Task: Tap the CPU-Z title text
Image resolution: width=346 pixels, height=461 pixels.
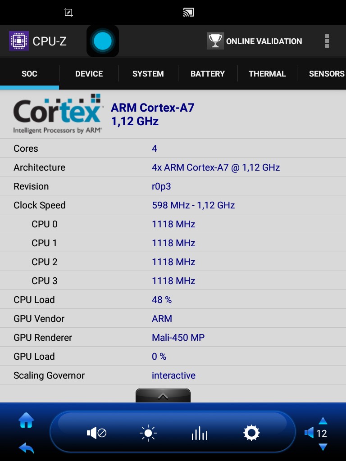Action: (x=50, y=41)
